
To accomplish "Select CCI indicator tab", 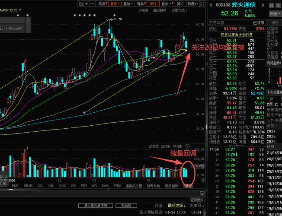I will 41,186.
